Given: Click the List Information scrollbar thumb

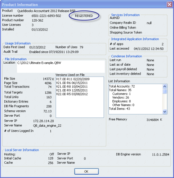Looking at the screenshot, I should click(x=165, y=91).
